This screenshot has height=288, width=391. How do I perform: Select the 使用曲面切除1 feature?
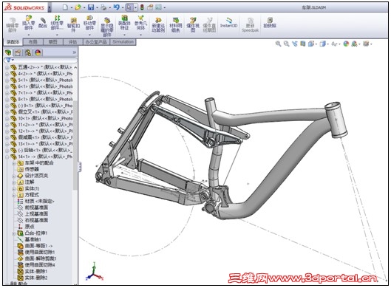(x=36, y=253)
